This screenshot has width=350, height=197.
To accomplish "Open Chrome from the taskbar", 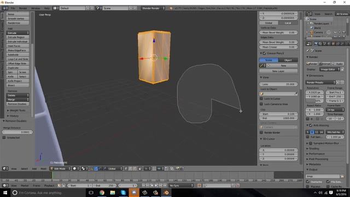I will 102,193.
